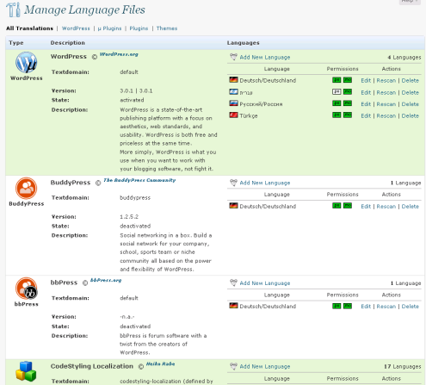
Task: Click the white po permission indicator for Hebrew
Action: pos(336,92)
